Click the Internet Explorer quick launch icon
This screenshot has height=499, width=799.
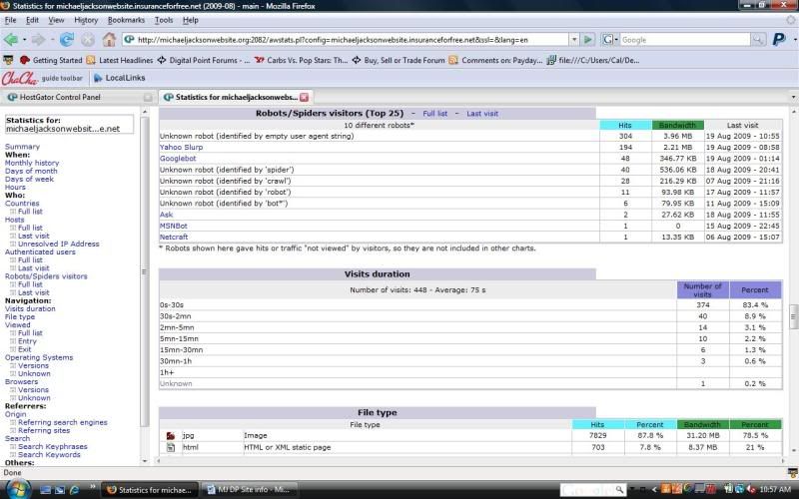click(x=74, y=490)
